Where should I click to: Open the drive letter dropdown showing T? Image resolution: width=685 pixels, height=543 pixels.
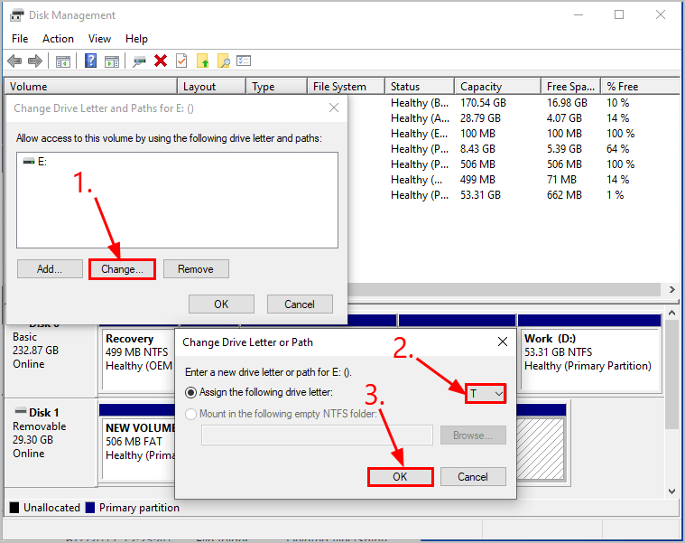486,394
